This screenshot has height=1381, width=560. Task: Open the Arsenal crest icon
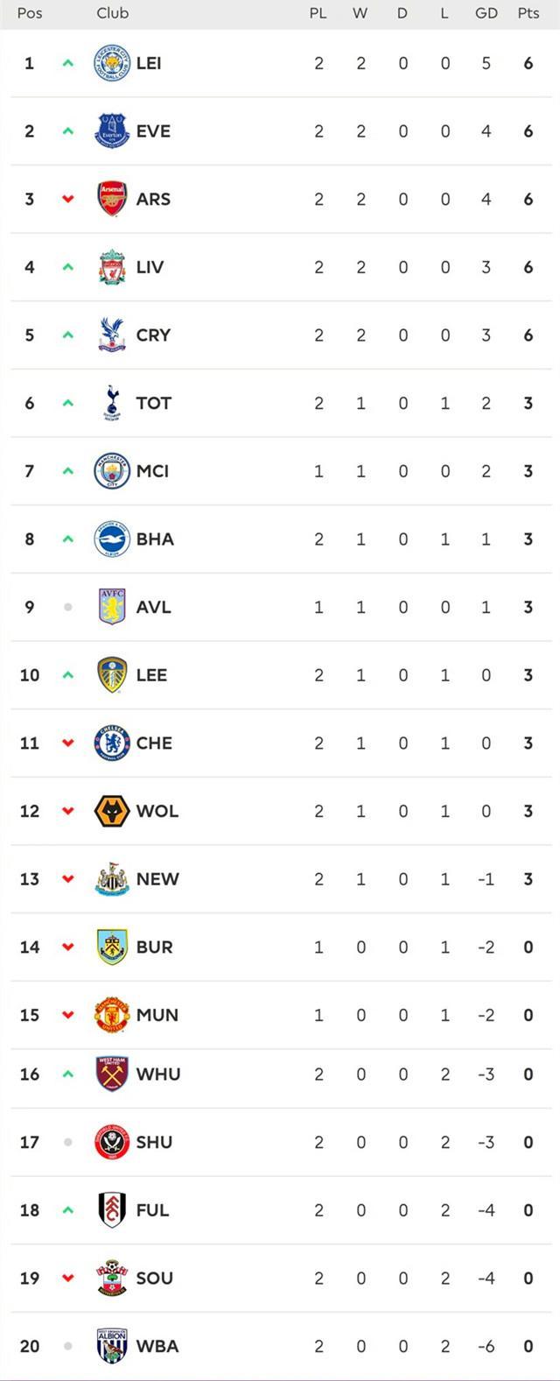tap(112, 199)
